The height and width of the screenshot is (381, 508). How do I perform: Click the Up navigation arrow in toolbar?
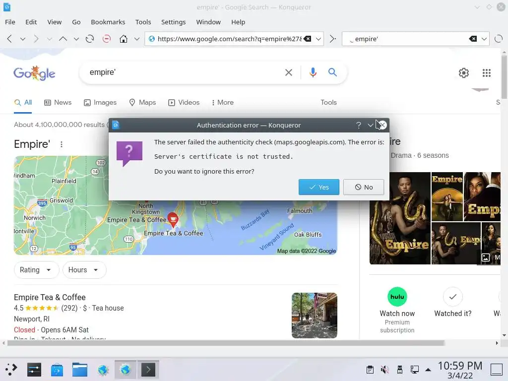click(63, 39)
